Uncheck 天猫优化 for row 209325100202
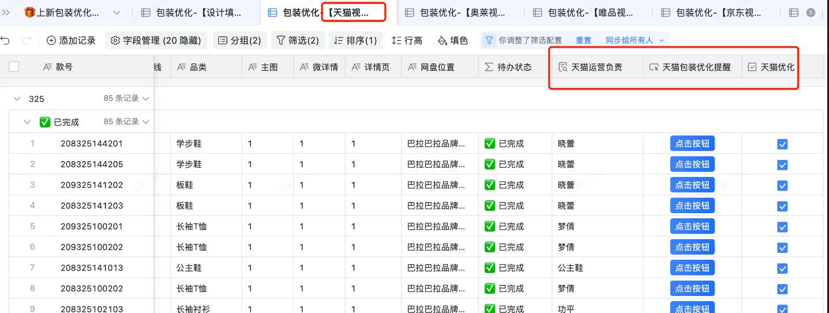 (x=783, y=248)
